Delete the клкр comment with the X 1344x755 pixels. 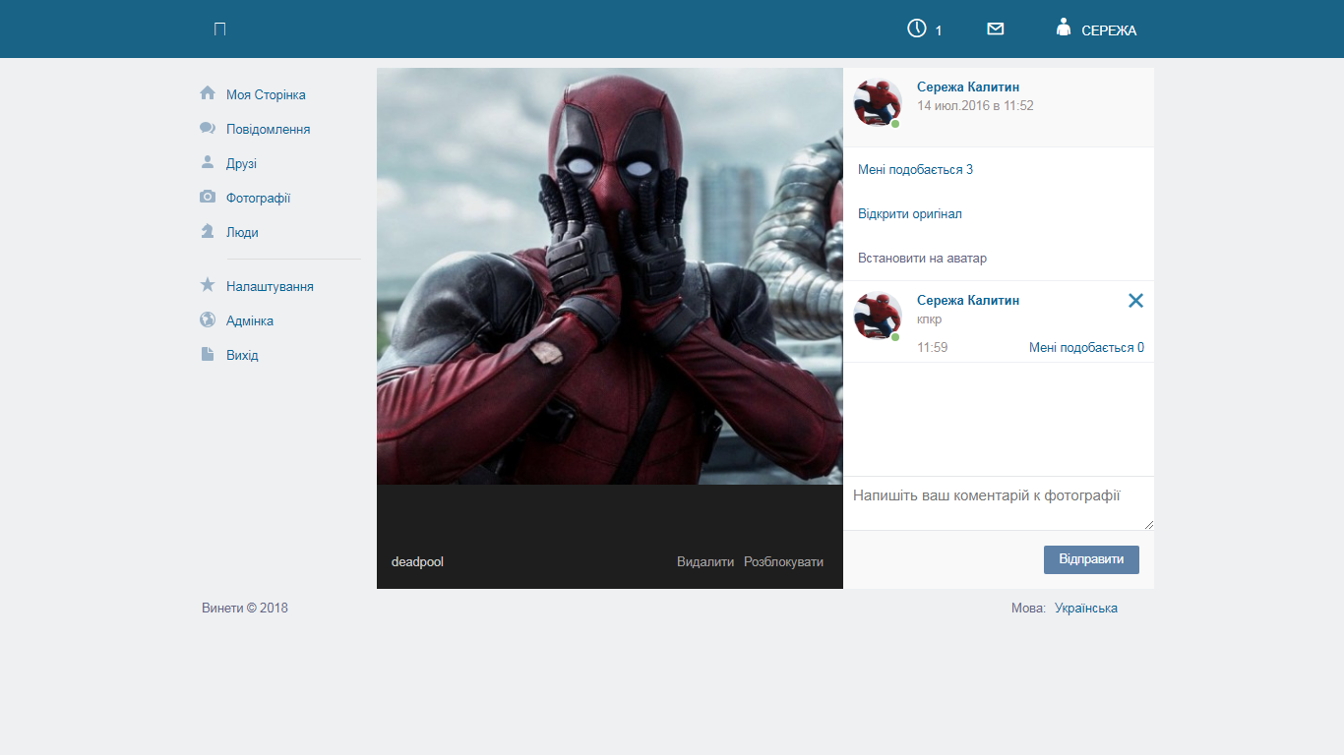pos(1135,301)
